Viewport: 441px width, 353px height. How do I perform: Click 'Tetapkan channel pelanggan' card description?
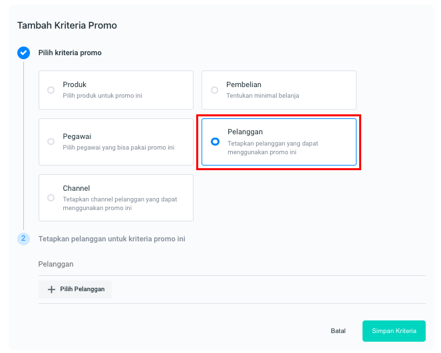click(x=120, y=203)
